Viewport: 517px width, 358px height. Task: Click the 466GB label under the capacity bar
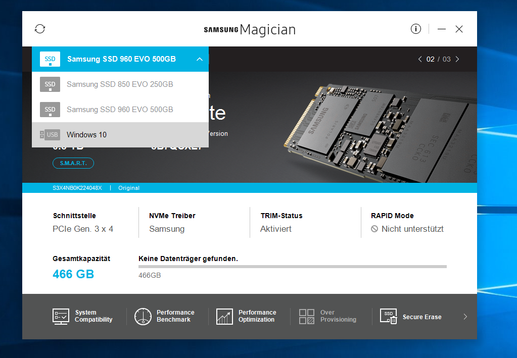pos(150,275)
